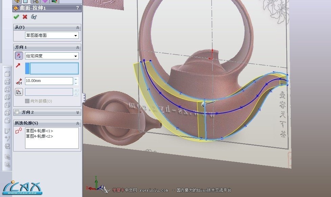Toggle detailed preview glasses icon
The image size is (331, 197).
tap(34, 17)
